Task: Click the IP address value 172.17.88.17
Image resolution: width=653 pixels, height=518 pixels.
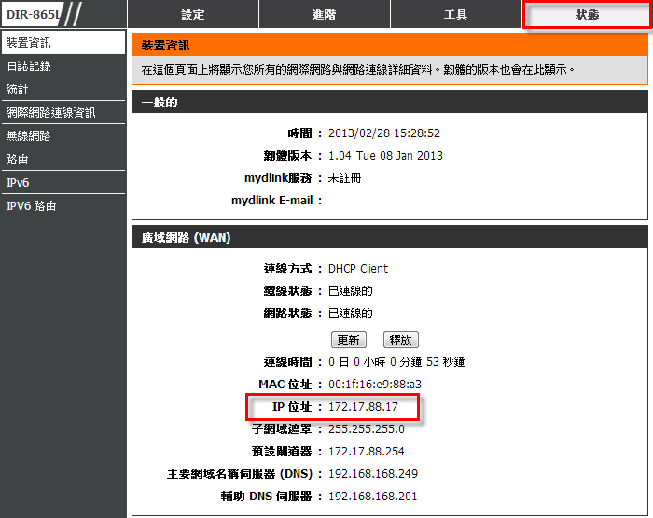Action: pyautogui.click(x=363, y=407)
